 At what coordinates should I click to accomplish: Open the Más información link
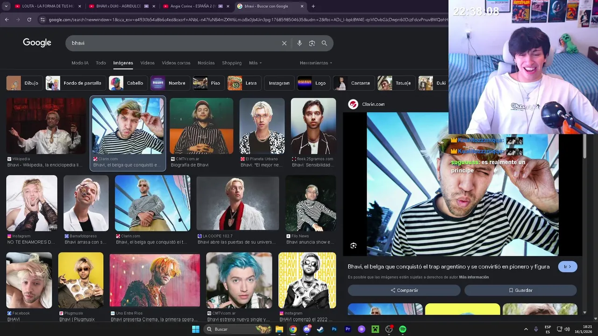click(474, 277)
